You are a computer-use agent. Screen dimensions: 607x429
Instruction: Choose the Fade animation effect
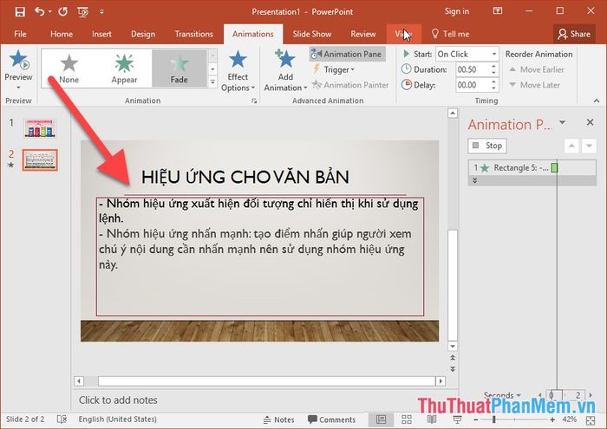[x=179, y=68]
